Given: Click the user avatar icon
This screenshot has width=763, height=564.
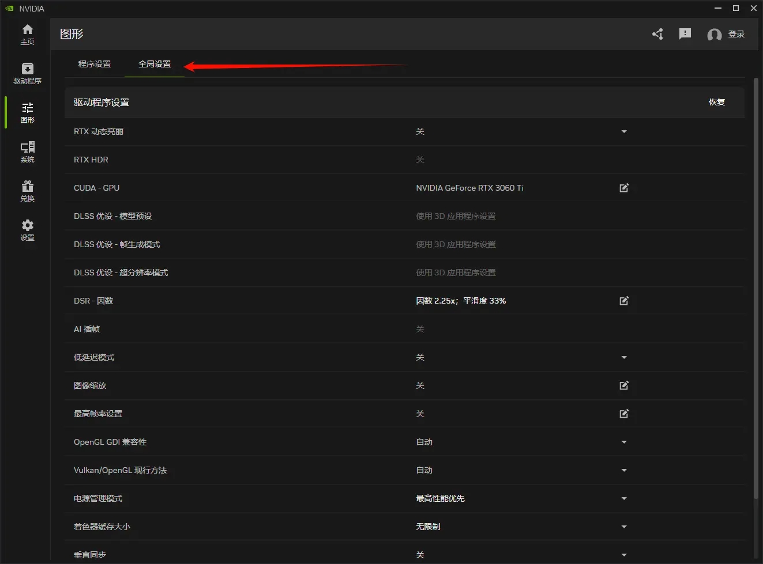Looking at the screenshot, I should (x=715, y=35).
